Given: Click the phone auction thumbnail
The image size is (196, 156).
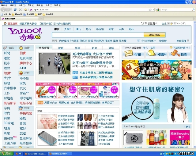Looking at the screenshot, I should [47, 138].
